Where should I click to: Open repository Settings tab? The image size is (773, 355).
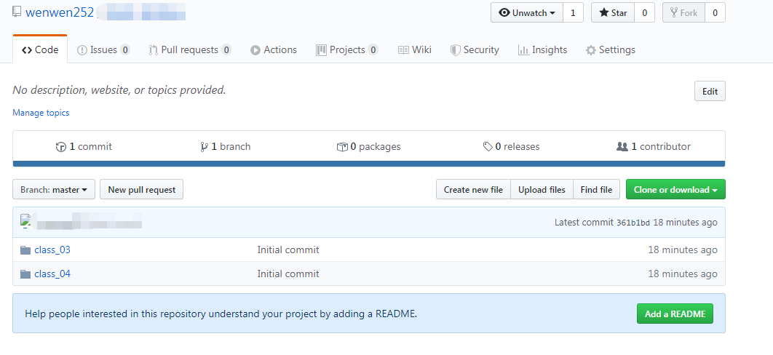click(610, 49)
